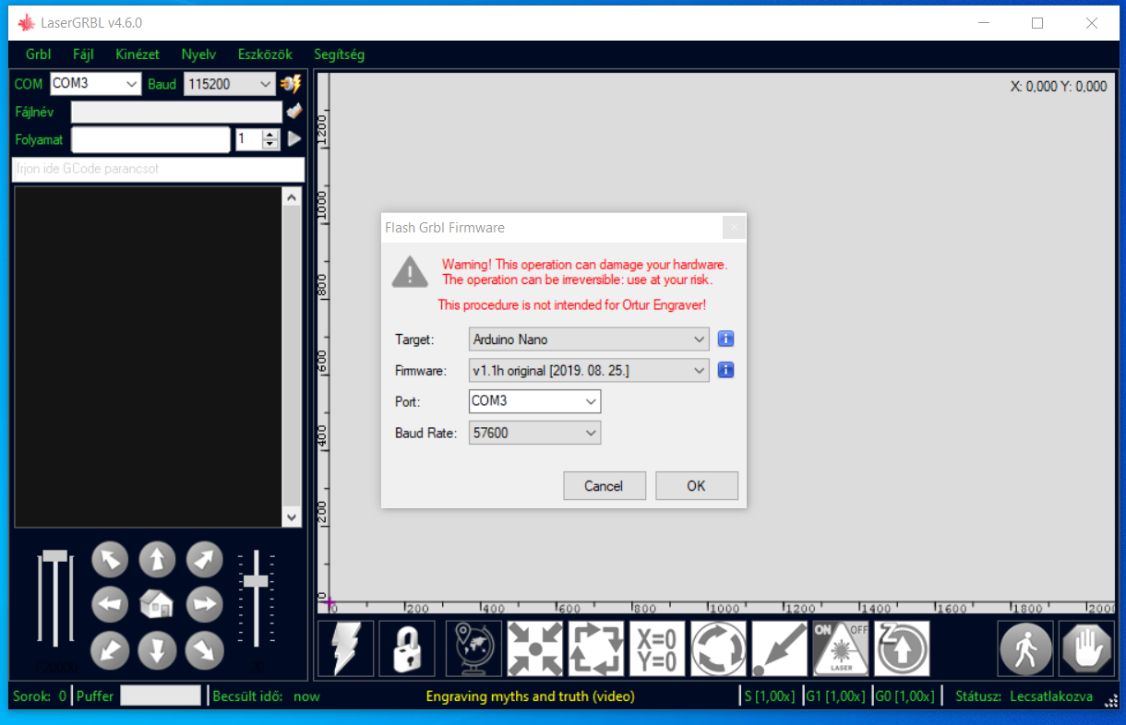Image resolution: width=1126 pixels, height=725 pixels.
Task: Jog diagonally with the down-right arrow button
Action: click(x=204, y=651)
